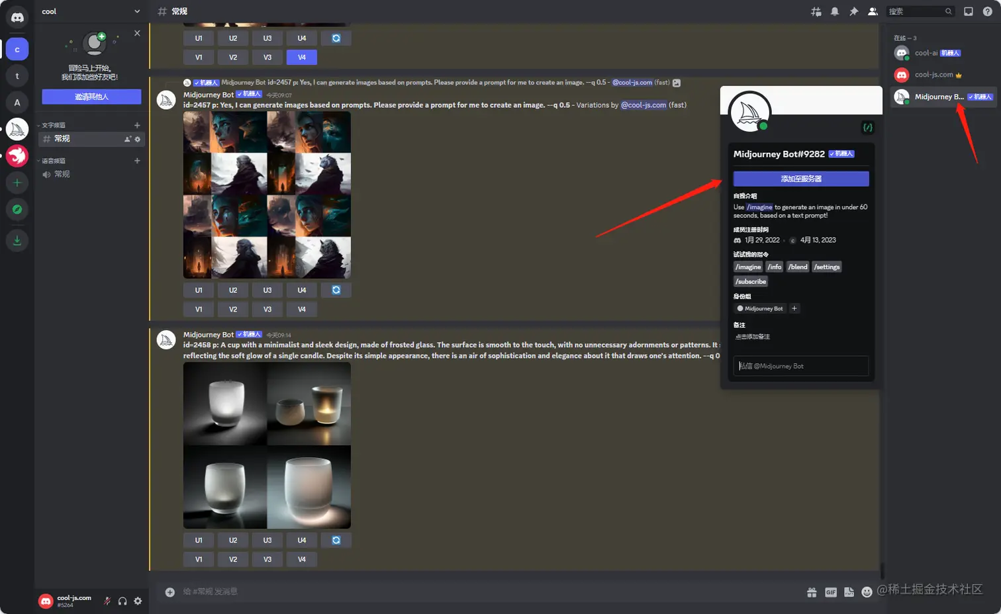The image size is (1001, 614).
Task: Click the @cool-js.com mention in id=2457 message
Action: [x=643, y=105]
